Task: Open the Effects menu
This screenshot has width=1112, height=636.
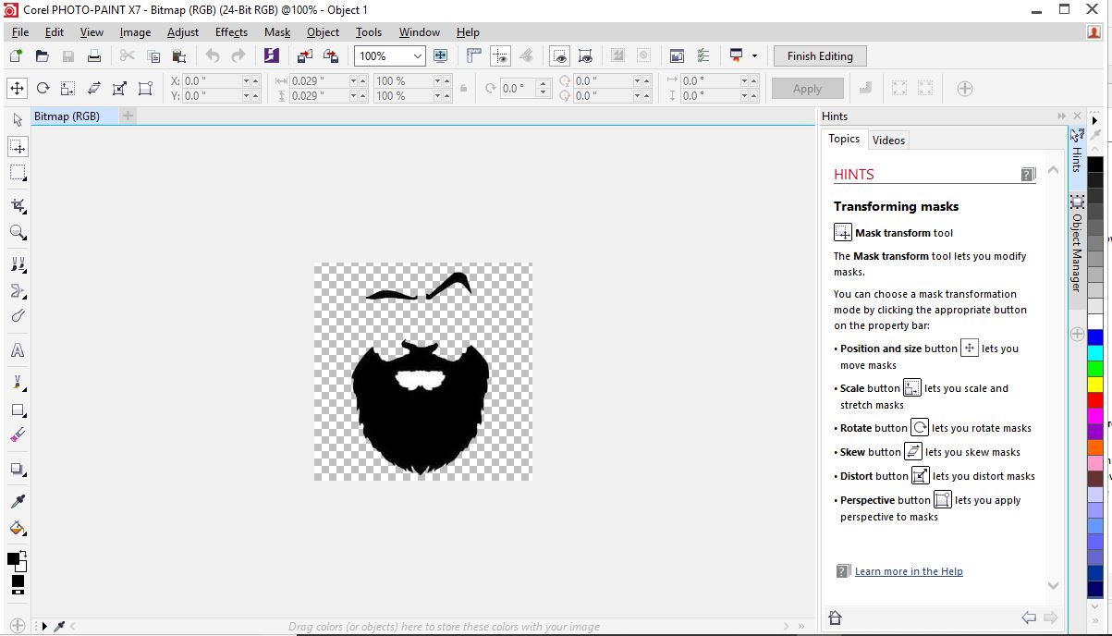Action: (231, 32)
